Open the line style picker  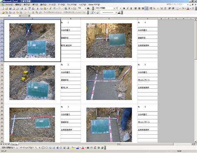88,148
